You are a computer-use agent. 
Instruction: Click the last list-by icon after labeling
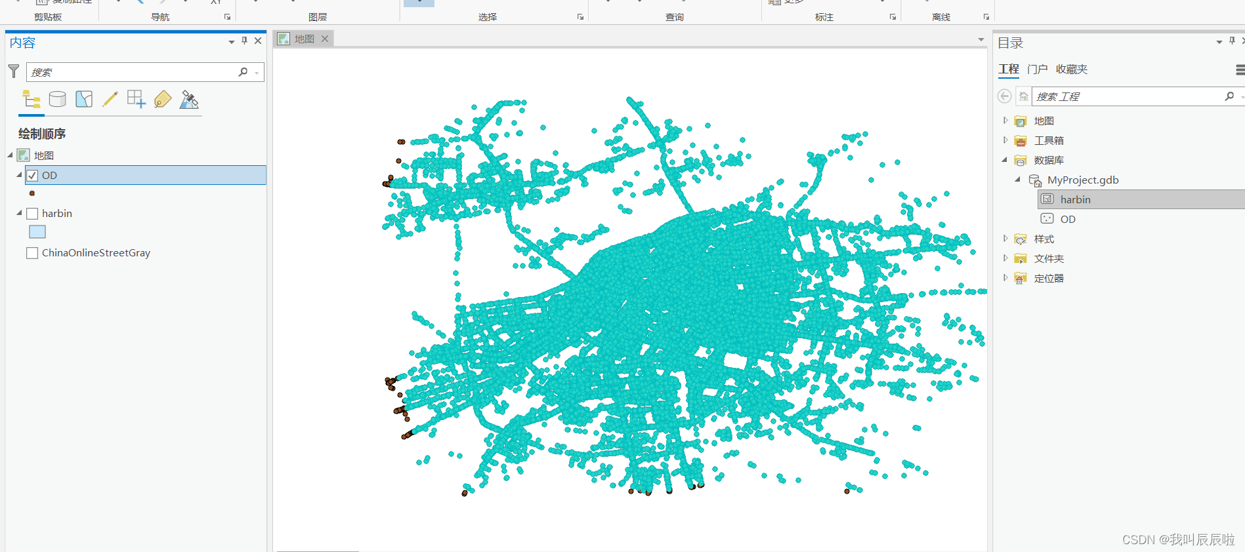point(189,99)
